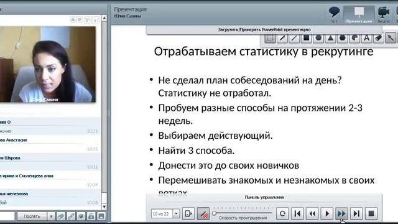Image resolution: width=398 pixels, height=224 pixels.
Task: Click the slide number field '10 из 22'
Action: coord(162,214)
